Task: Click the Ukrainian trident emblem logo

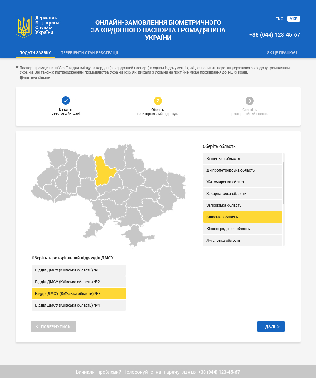Action: [24, 27]
